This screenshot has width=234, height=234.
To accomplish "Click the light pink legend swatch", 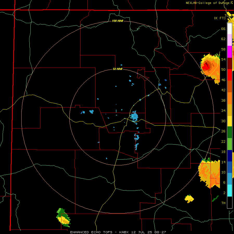I will [x=230, y=40].
